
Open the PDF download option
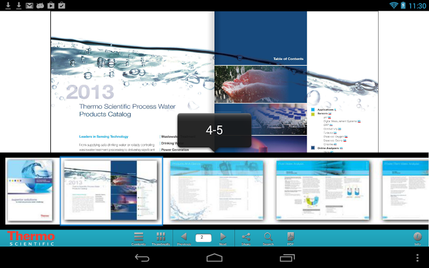pos(291,239)
